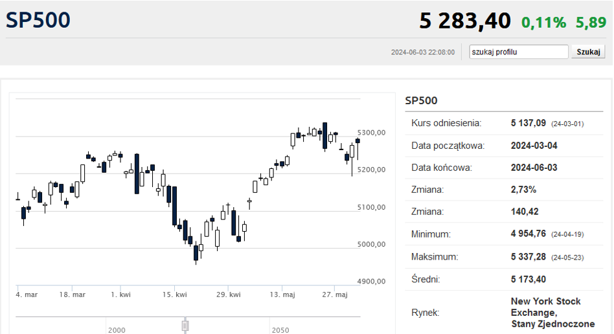Click the minimum date (24-04-19)

[x=567, y=234]
